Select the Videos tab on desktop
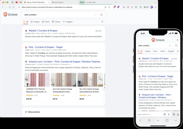 tap(56, 22)
